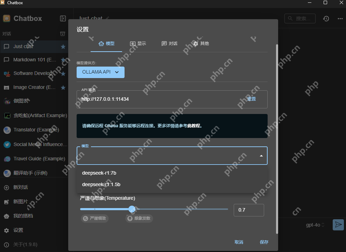Toggle star on Just chat conversation
Screen dimensions: 346x252
pyautogui.click(x=63, y=47)
